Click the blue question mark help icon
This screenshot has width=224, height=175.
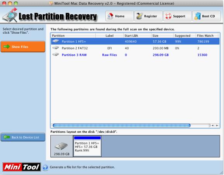[x=45, y=167]
